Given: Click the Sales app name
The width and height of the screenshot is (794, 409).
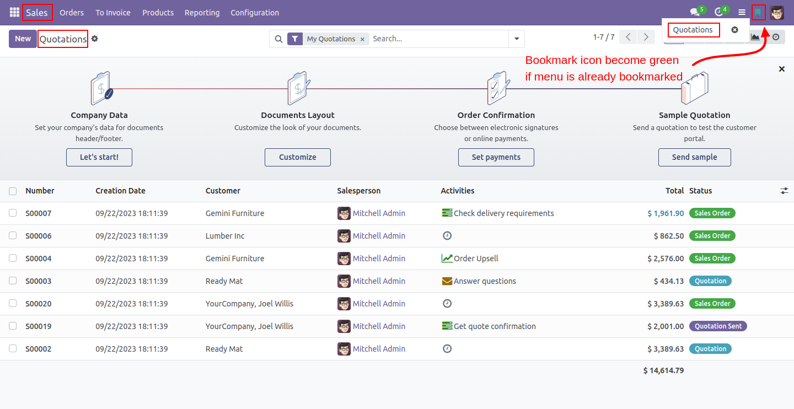Looking at the screenshot, I should tap(37, 13).
